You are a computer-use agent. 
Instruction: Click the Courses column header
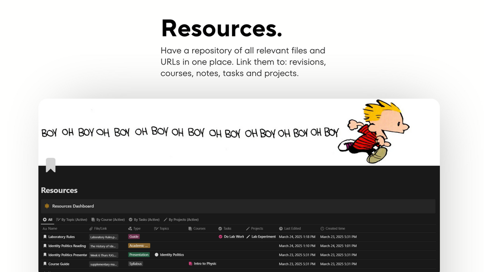pos(197,229)
